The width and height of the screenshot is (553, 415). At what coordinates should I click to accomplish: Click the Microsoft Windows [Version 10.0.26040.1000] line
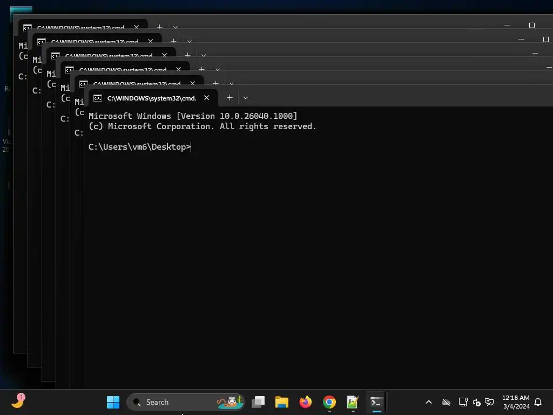pos(193,116)
